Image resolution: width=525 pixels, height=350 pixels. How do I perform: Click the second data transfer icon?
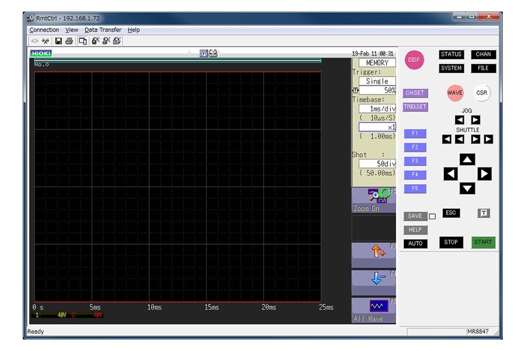[x=106, y=41]
